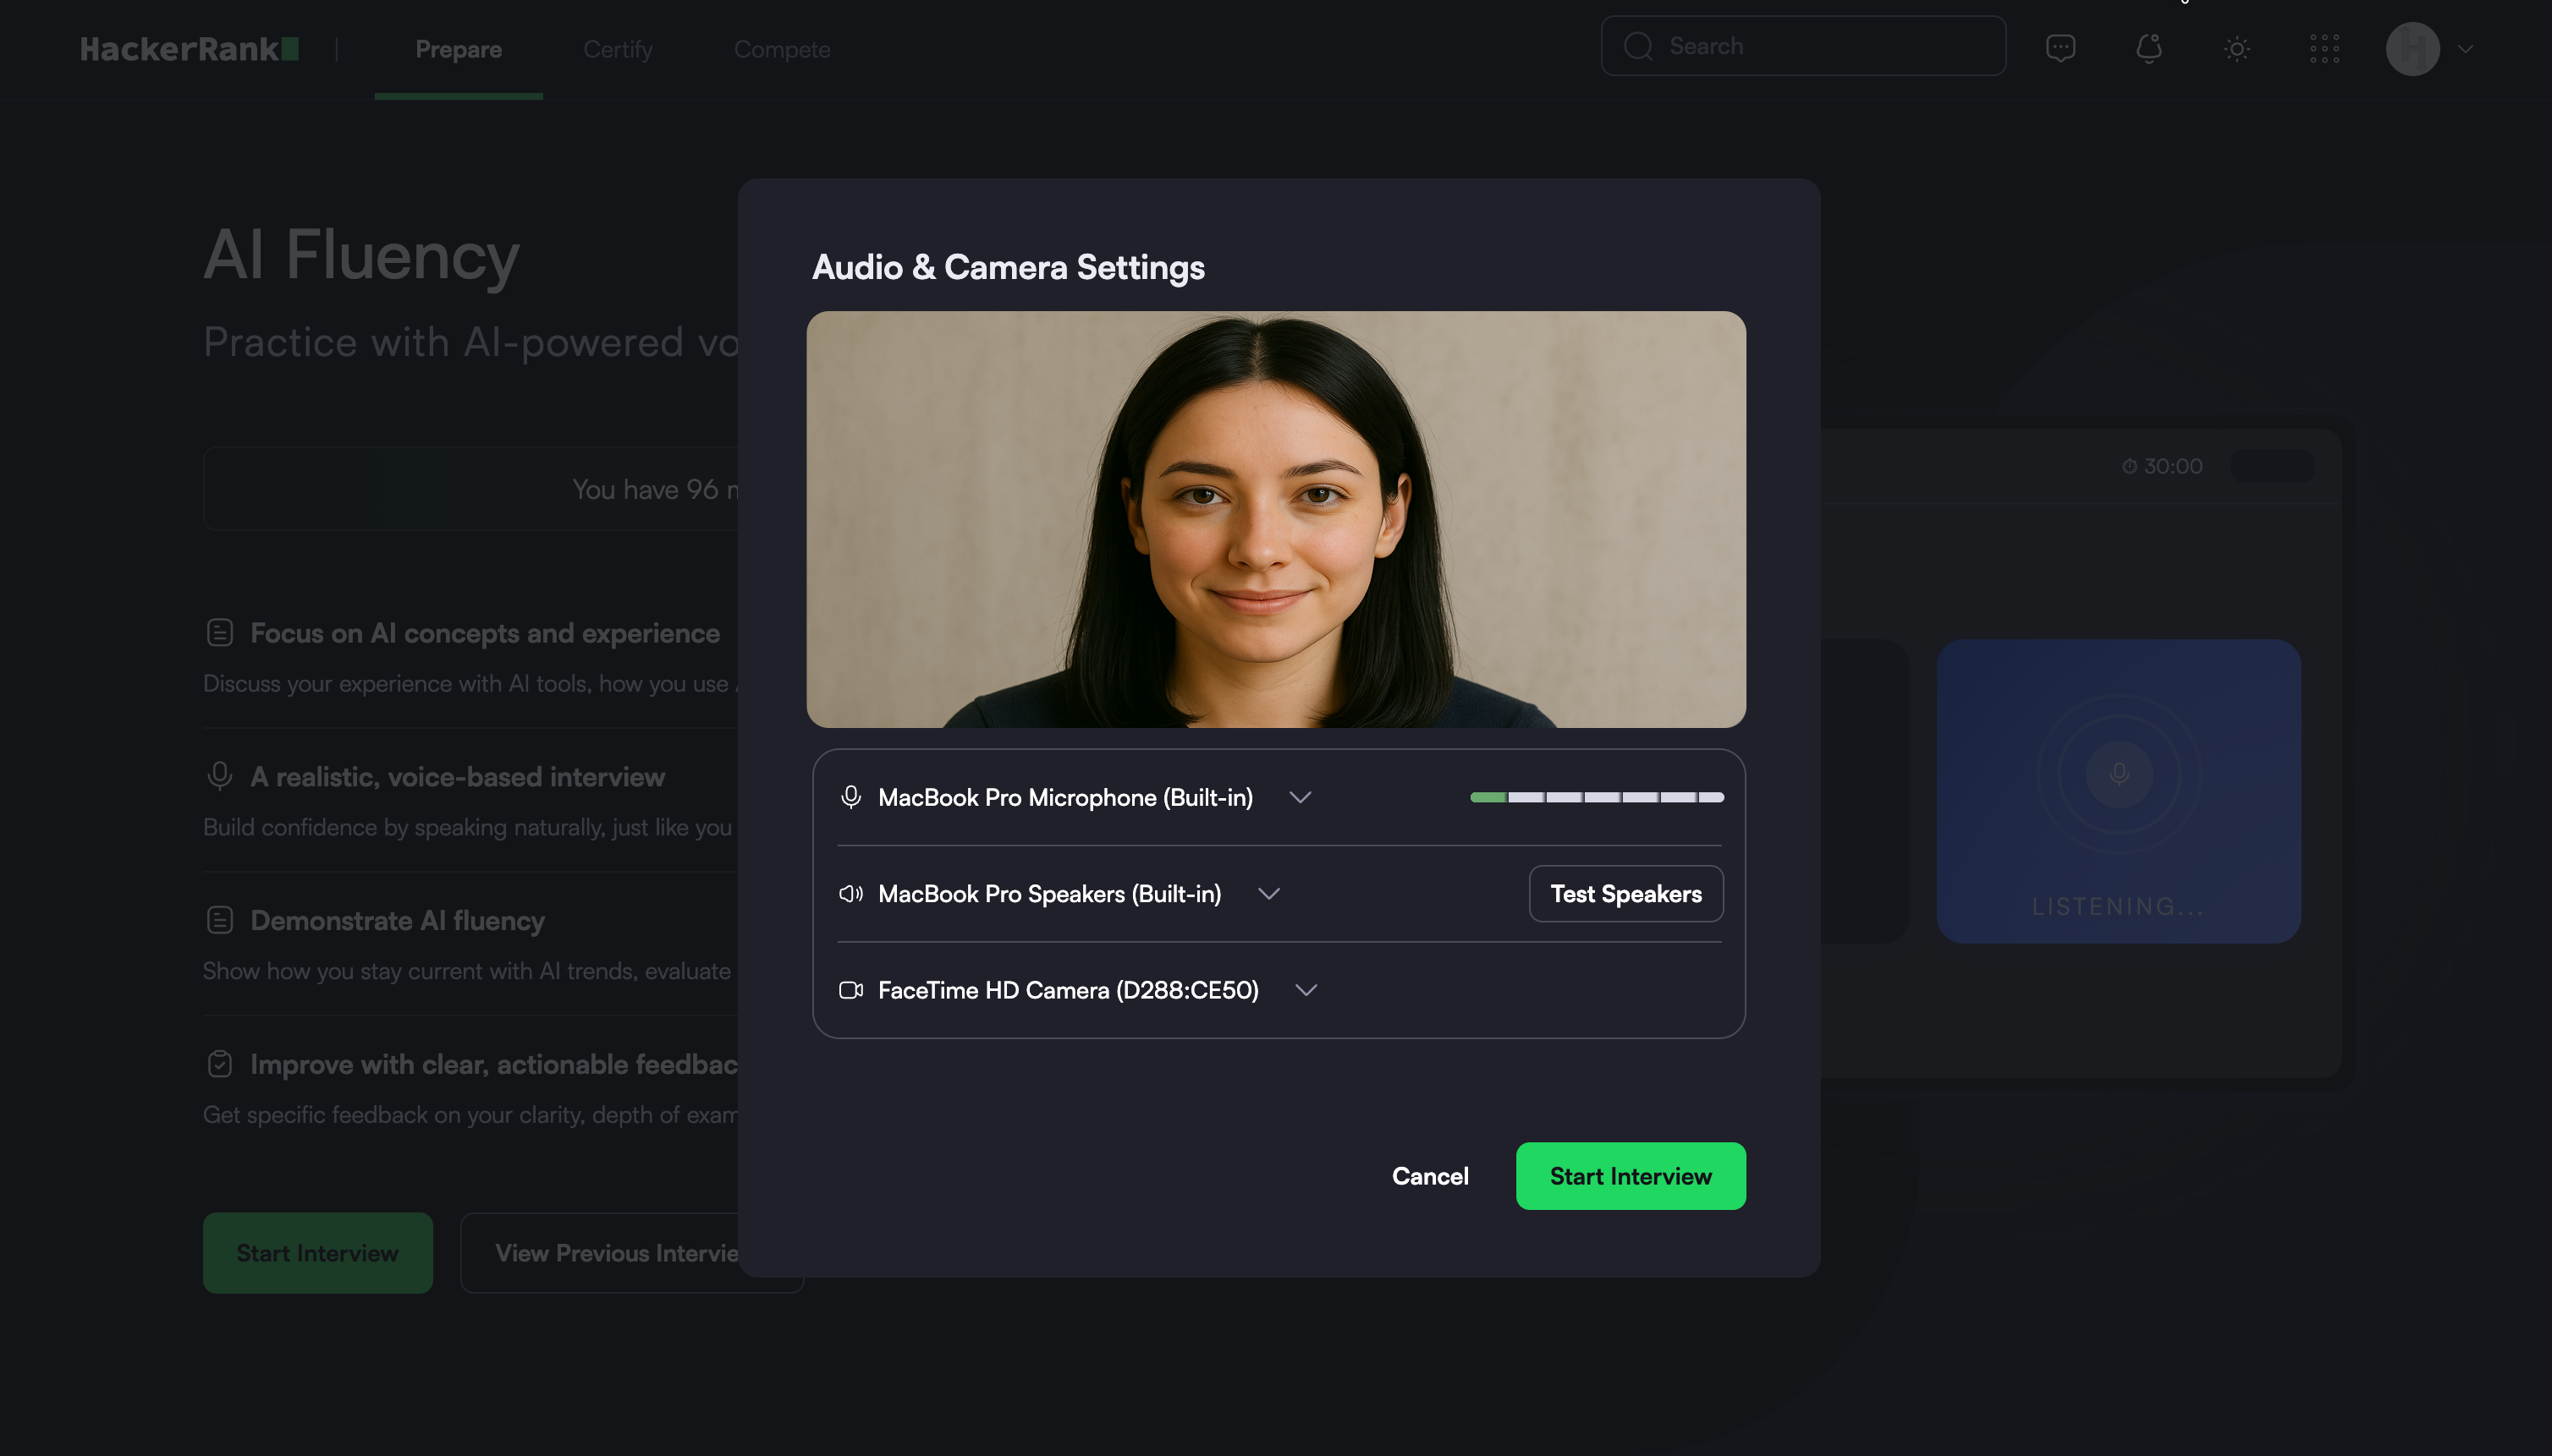Open the profile menu chevron

coord(2465,48)
